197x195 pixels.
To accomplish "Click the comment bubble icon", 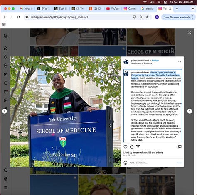I will [x=132, y=146].
